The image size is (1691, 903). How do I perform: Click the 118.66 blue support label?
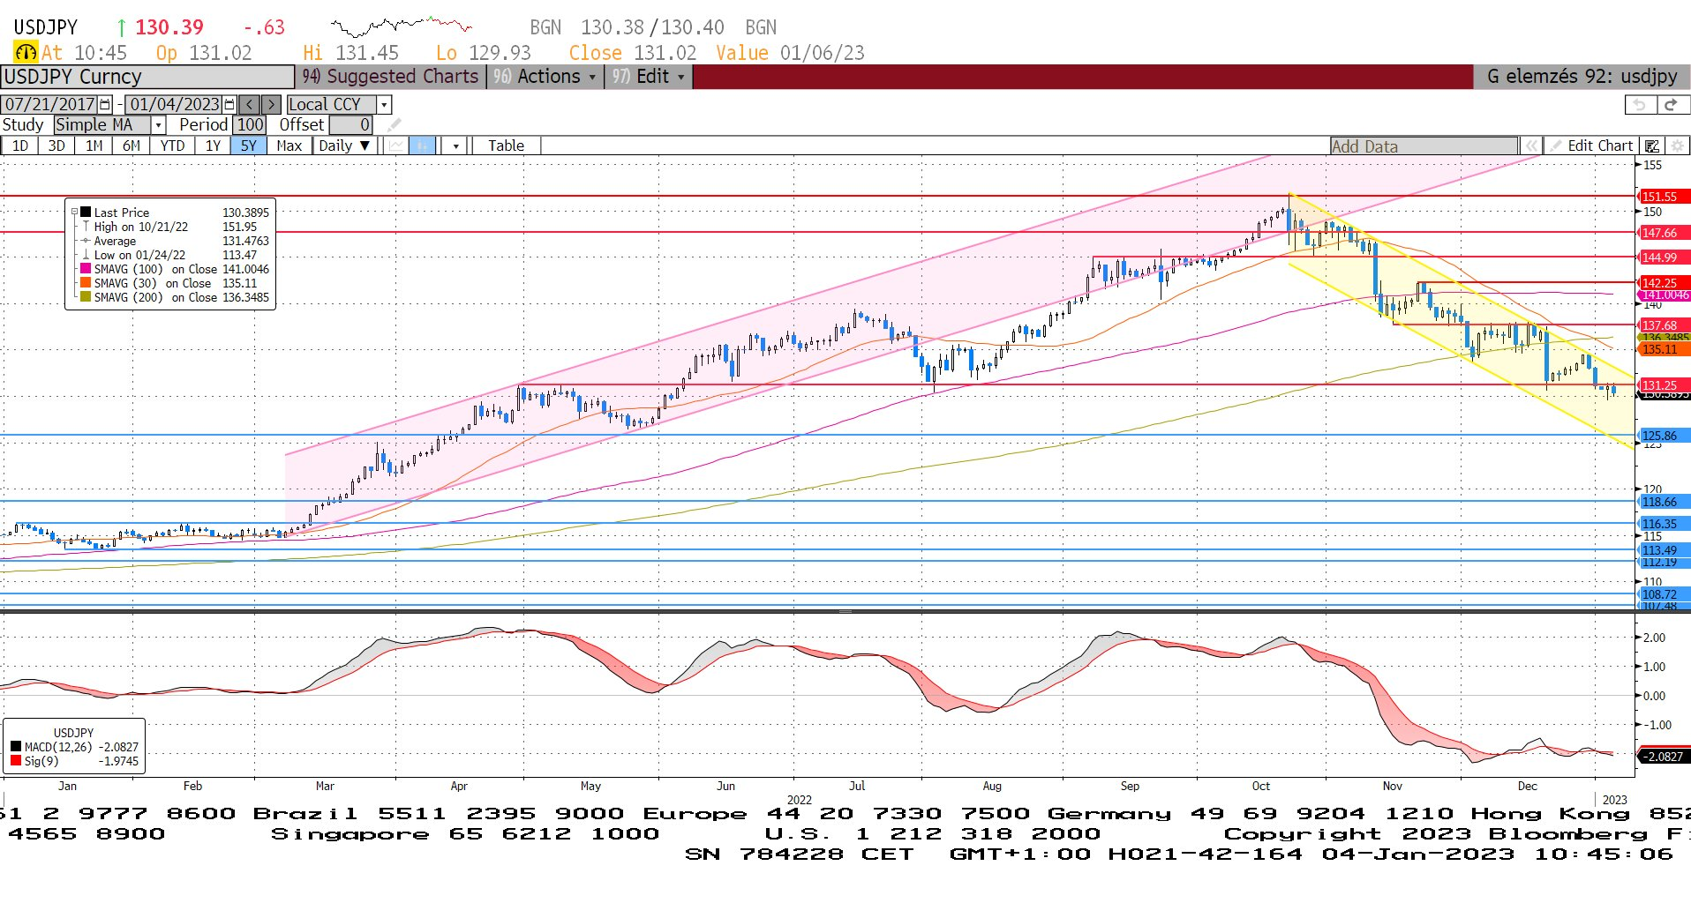(x=1663, y=502)
